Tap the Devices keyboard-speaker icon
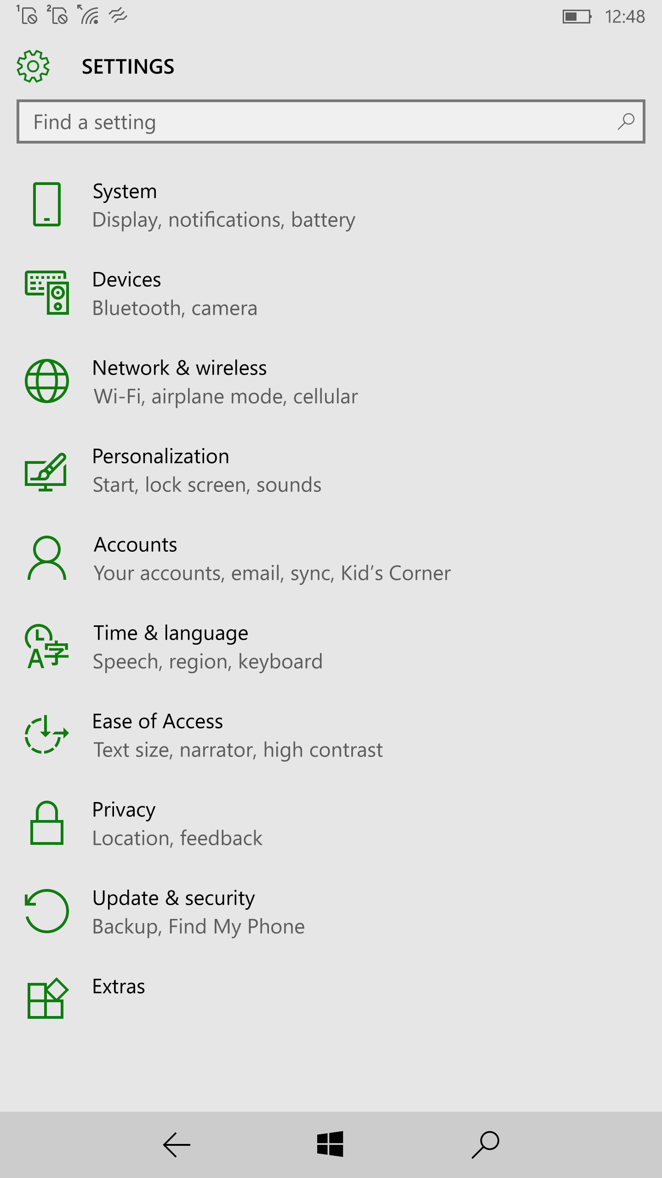 47,293
